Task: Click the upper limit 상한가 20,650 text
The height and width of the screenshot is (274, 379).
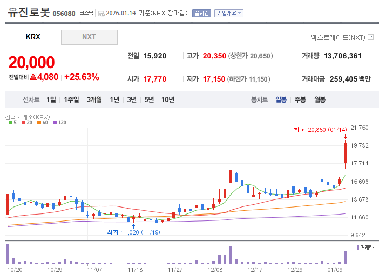Action: coord(251,56)
